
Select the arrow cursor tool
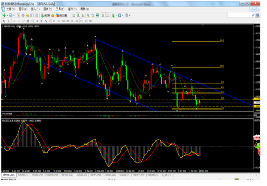click(4, 21)
